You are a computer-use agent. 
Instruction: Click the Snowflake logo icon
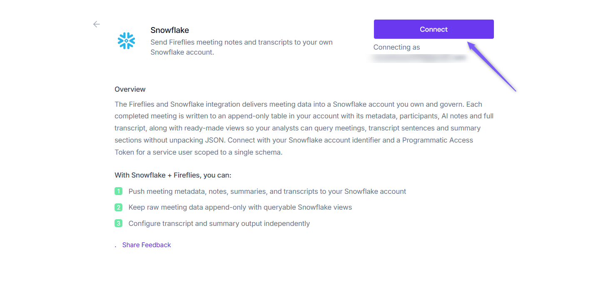coord(126,41)
